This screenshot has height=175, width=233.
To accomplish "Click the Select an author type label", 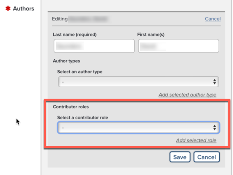I will [80, 72].
